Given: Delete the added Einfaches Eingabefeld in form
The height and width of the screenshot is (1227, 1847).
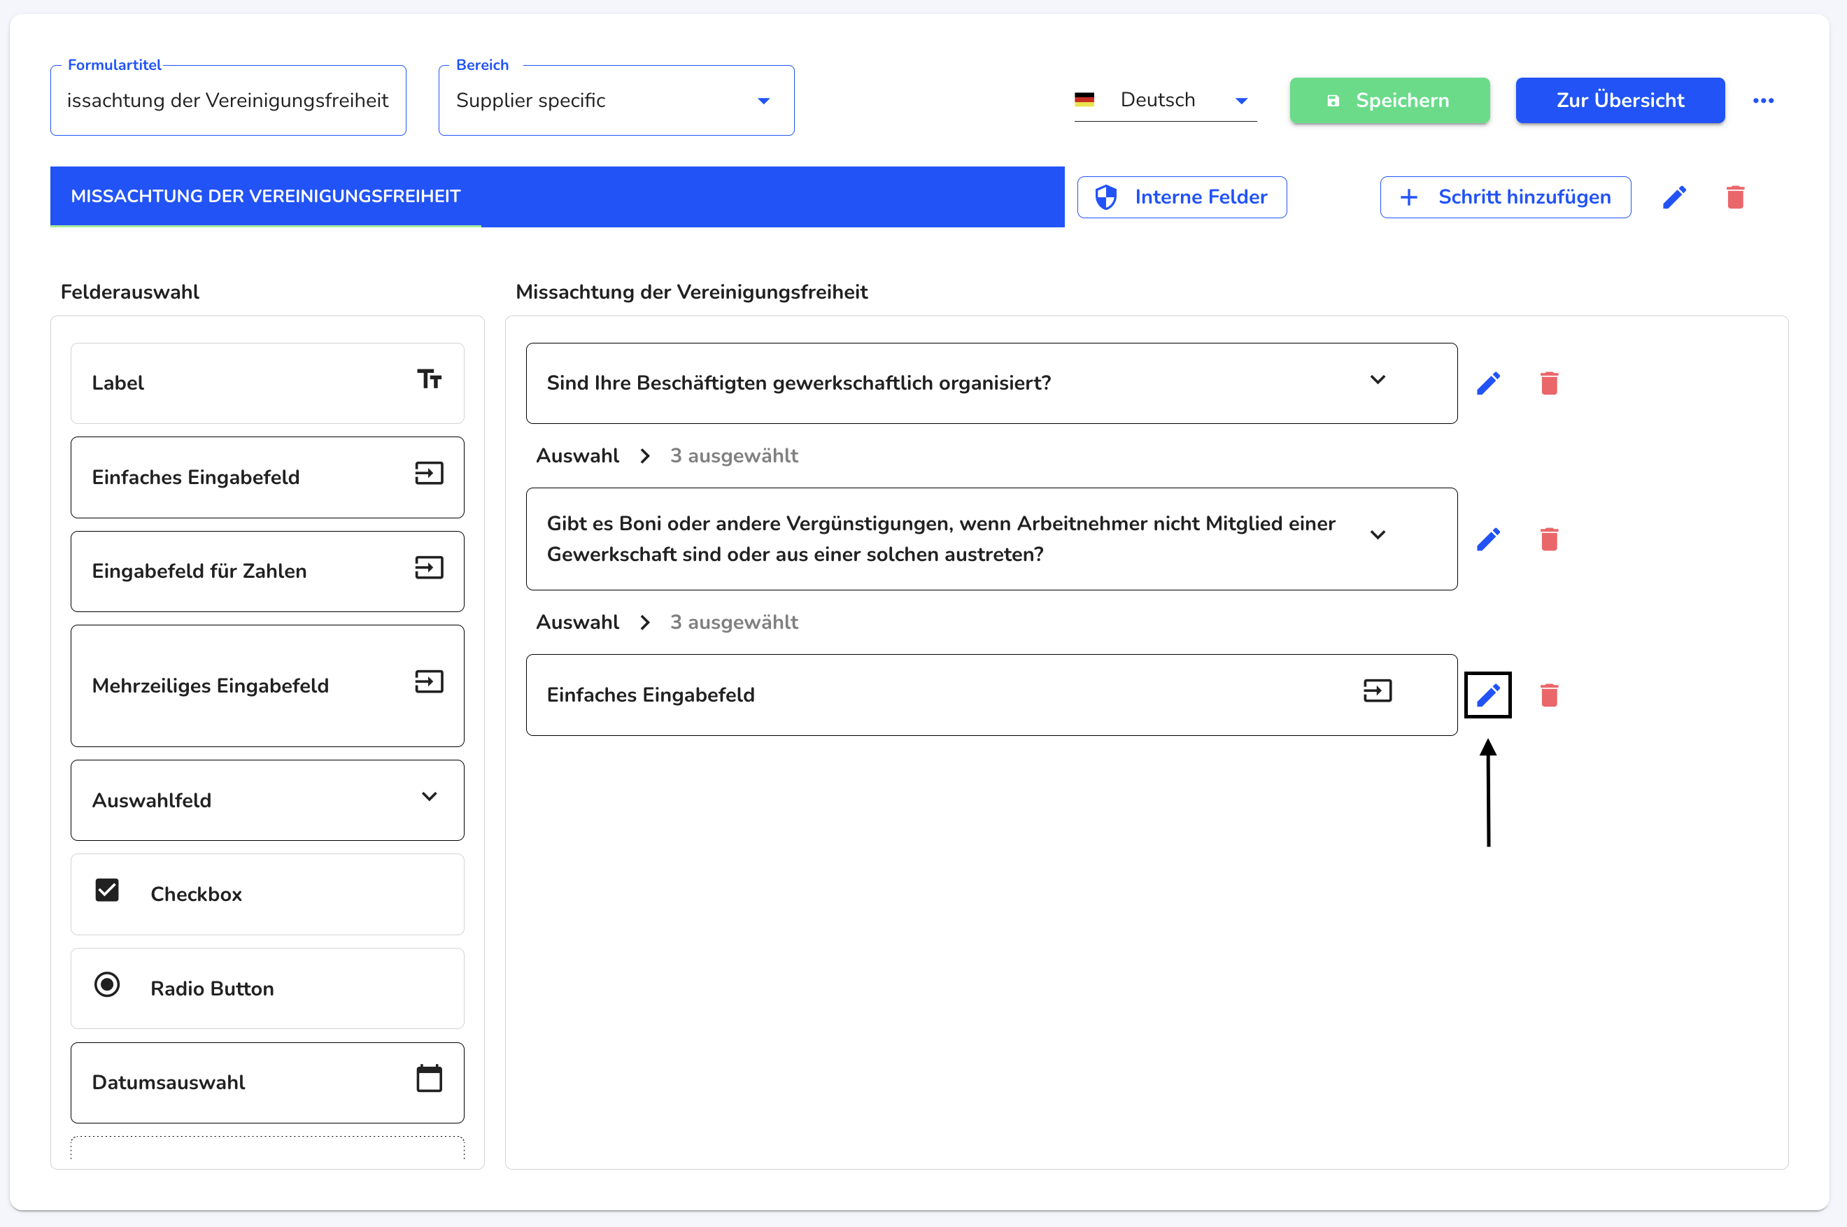Looking at the screenshot, I should (x=1549, y=695).
